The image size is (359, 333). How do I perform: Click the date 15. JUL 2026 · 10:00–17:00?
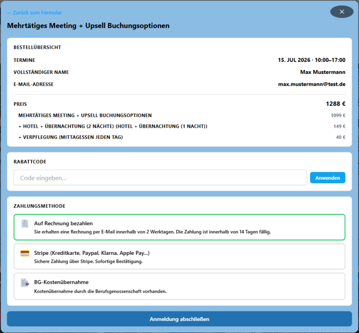click(311, 60)
